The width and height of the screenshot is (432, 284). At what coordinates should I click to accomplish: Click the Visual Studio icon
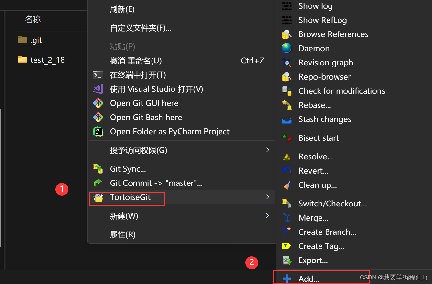click(x=98, y=89)
